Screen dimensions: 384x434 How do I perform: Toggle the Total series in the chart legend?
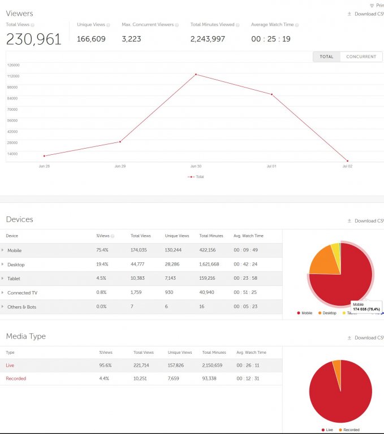coord(196,177)
